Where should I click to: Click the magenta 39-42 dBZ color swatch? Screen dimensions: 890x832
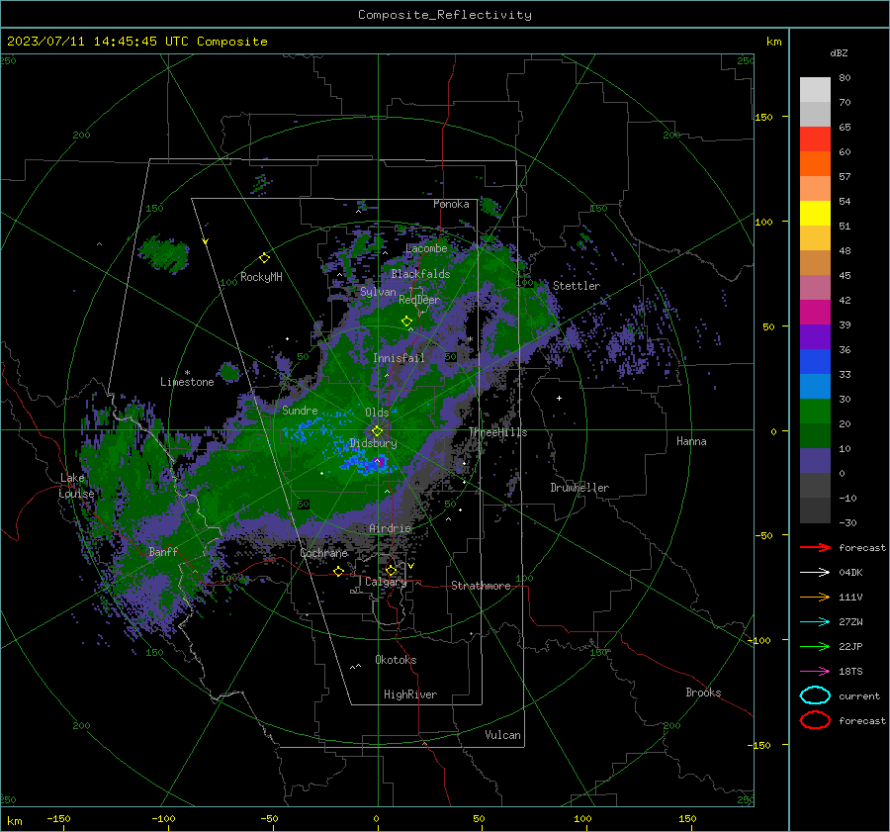[x=815, y=313]
